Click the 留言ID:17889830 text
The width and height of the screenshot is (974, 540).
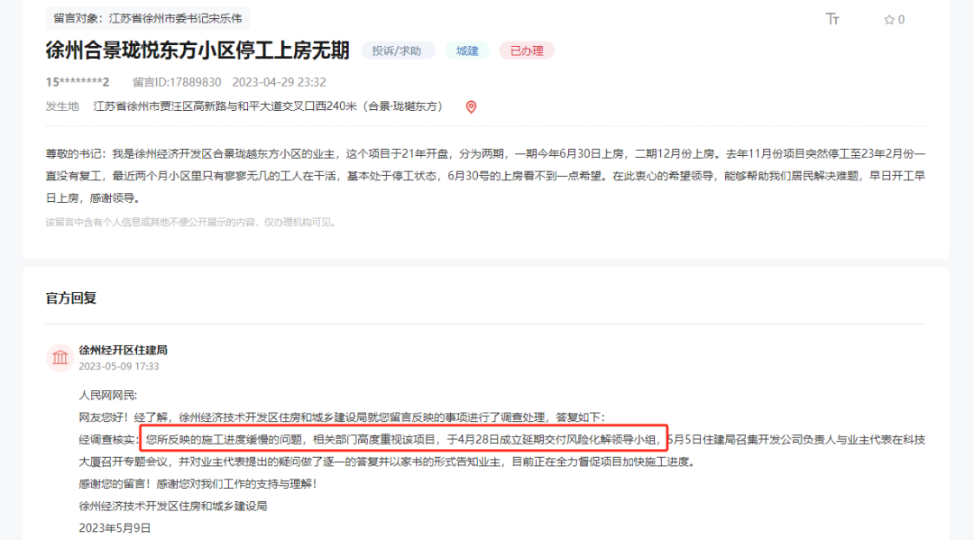click(177, 82)
